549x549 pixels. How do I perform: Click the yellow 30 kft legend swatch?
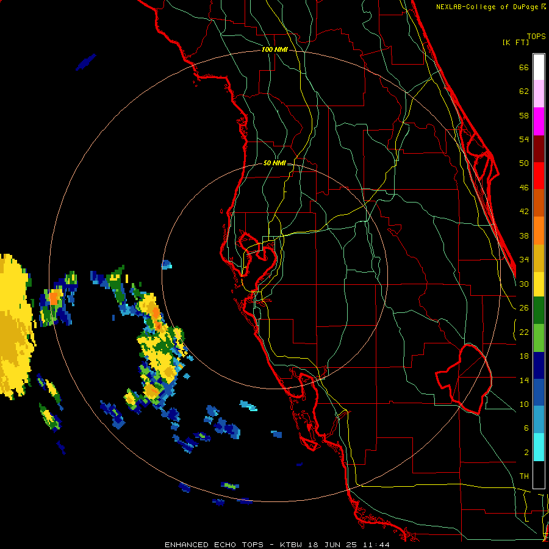point(539,284)
